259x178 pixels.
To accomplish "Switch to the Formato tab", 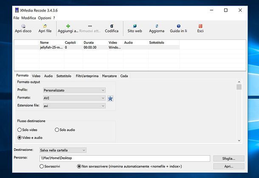I will click(23, 75).
